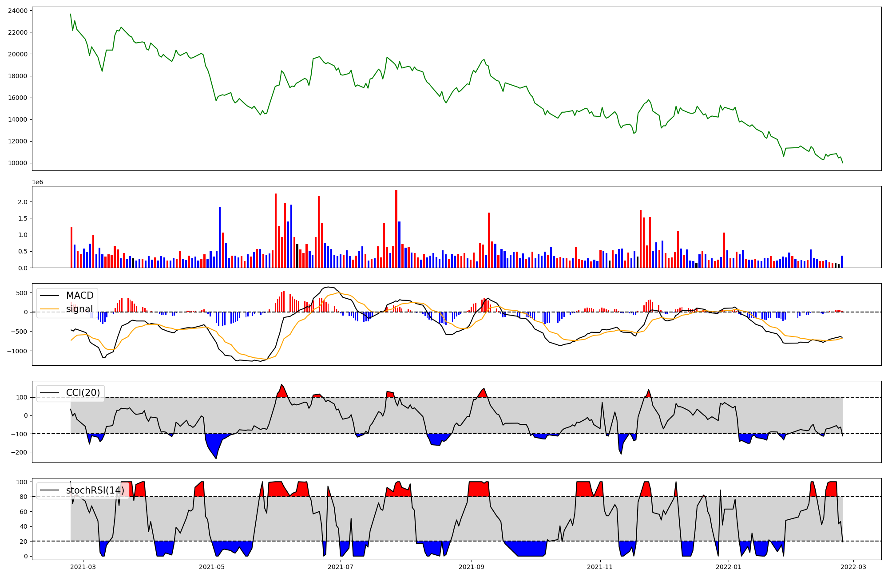Image resolution: width=888 pixels, height=577 pixels.
Task: Click the 2021-09 date tick label
Action: pos(471,567)
